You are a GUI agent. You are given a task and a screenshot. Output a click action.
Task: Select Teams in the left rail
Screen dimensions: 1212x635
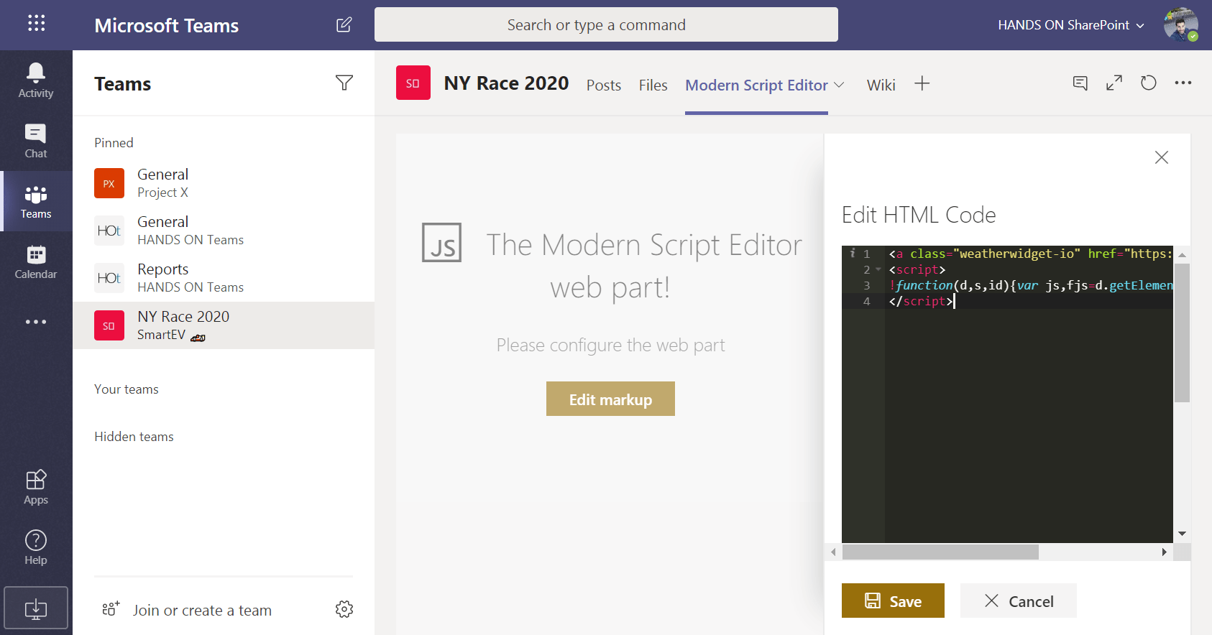(x=36, y=201)
